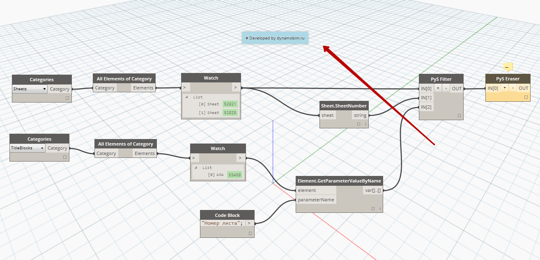Click the warning bubble above PyS Eraser
The image size is (540, 260).
(x=508, y=68)
